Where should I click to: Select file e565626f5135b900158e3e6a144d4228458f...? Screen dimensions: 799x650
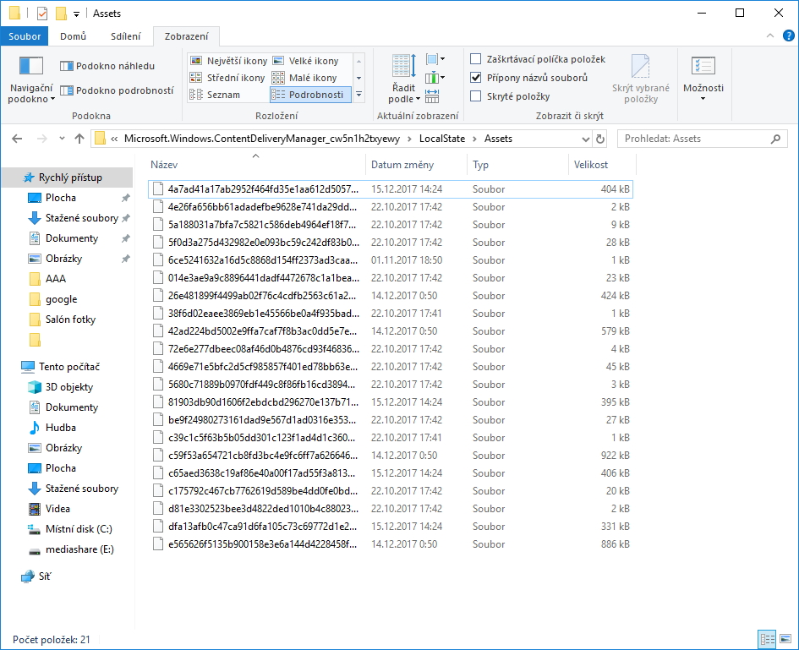coord(391,544)
